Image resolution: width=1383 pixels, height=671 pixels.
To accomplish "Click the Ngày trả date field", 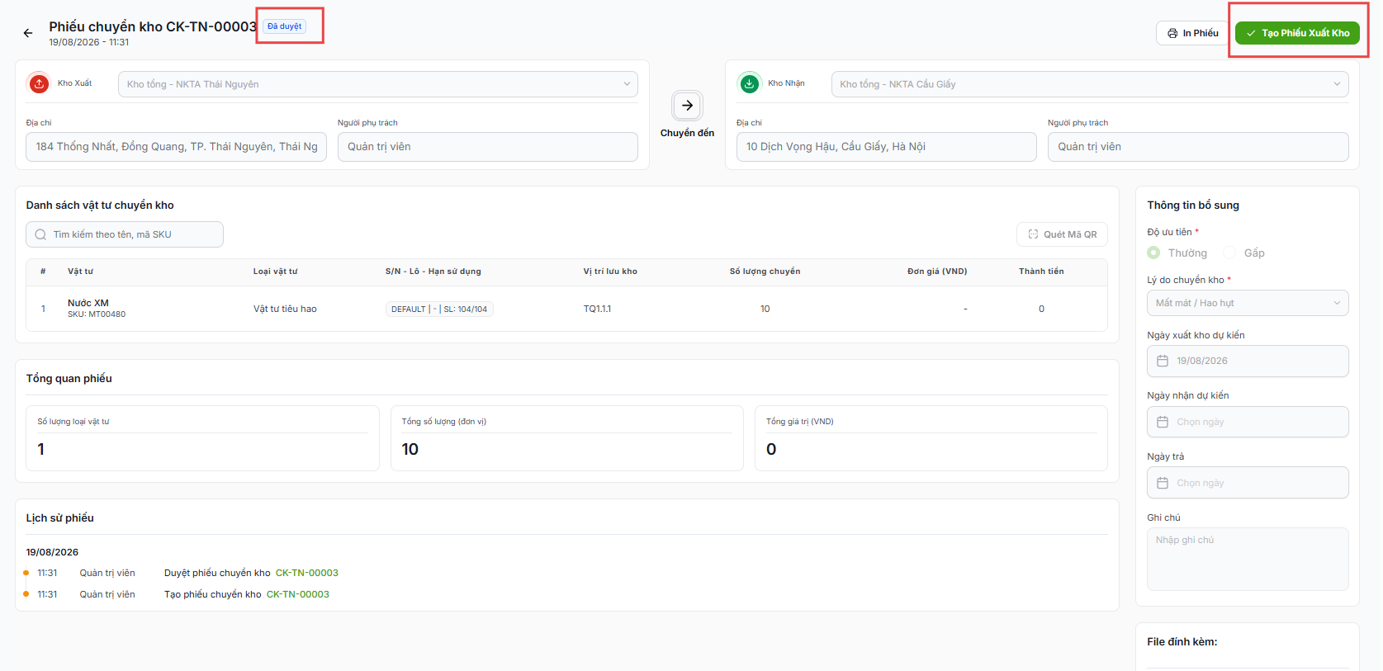I will pyautogui.click(x=1248, y=483).
